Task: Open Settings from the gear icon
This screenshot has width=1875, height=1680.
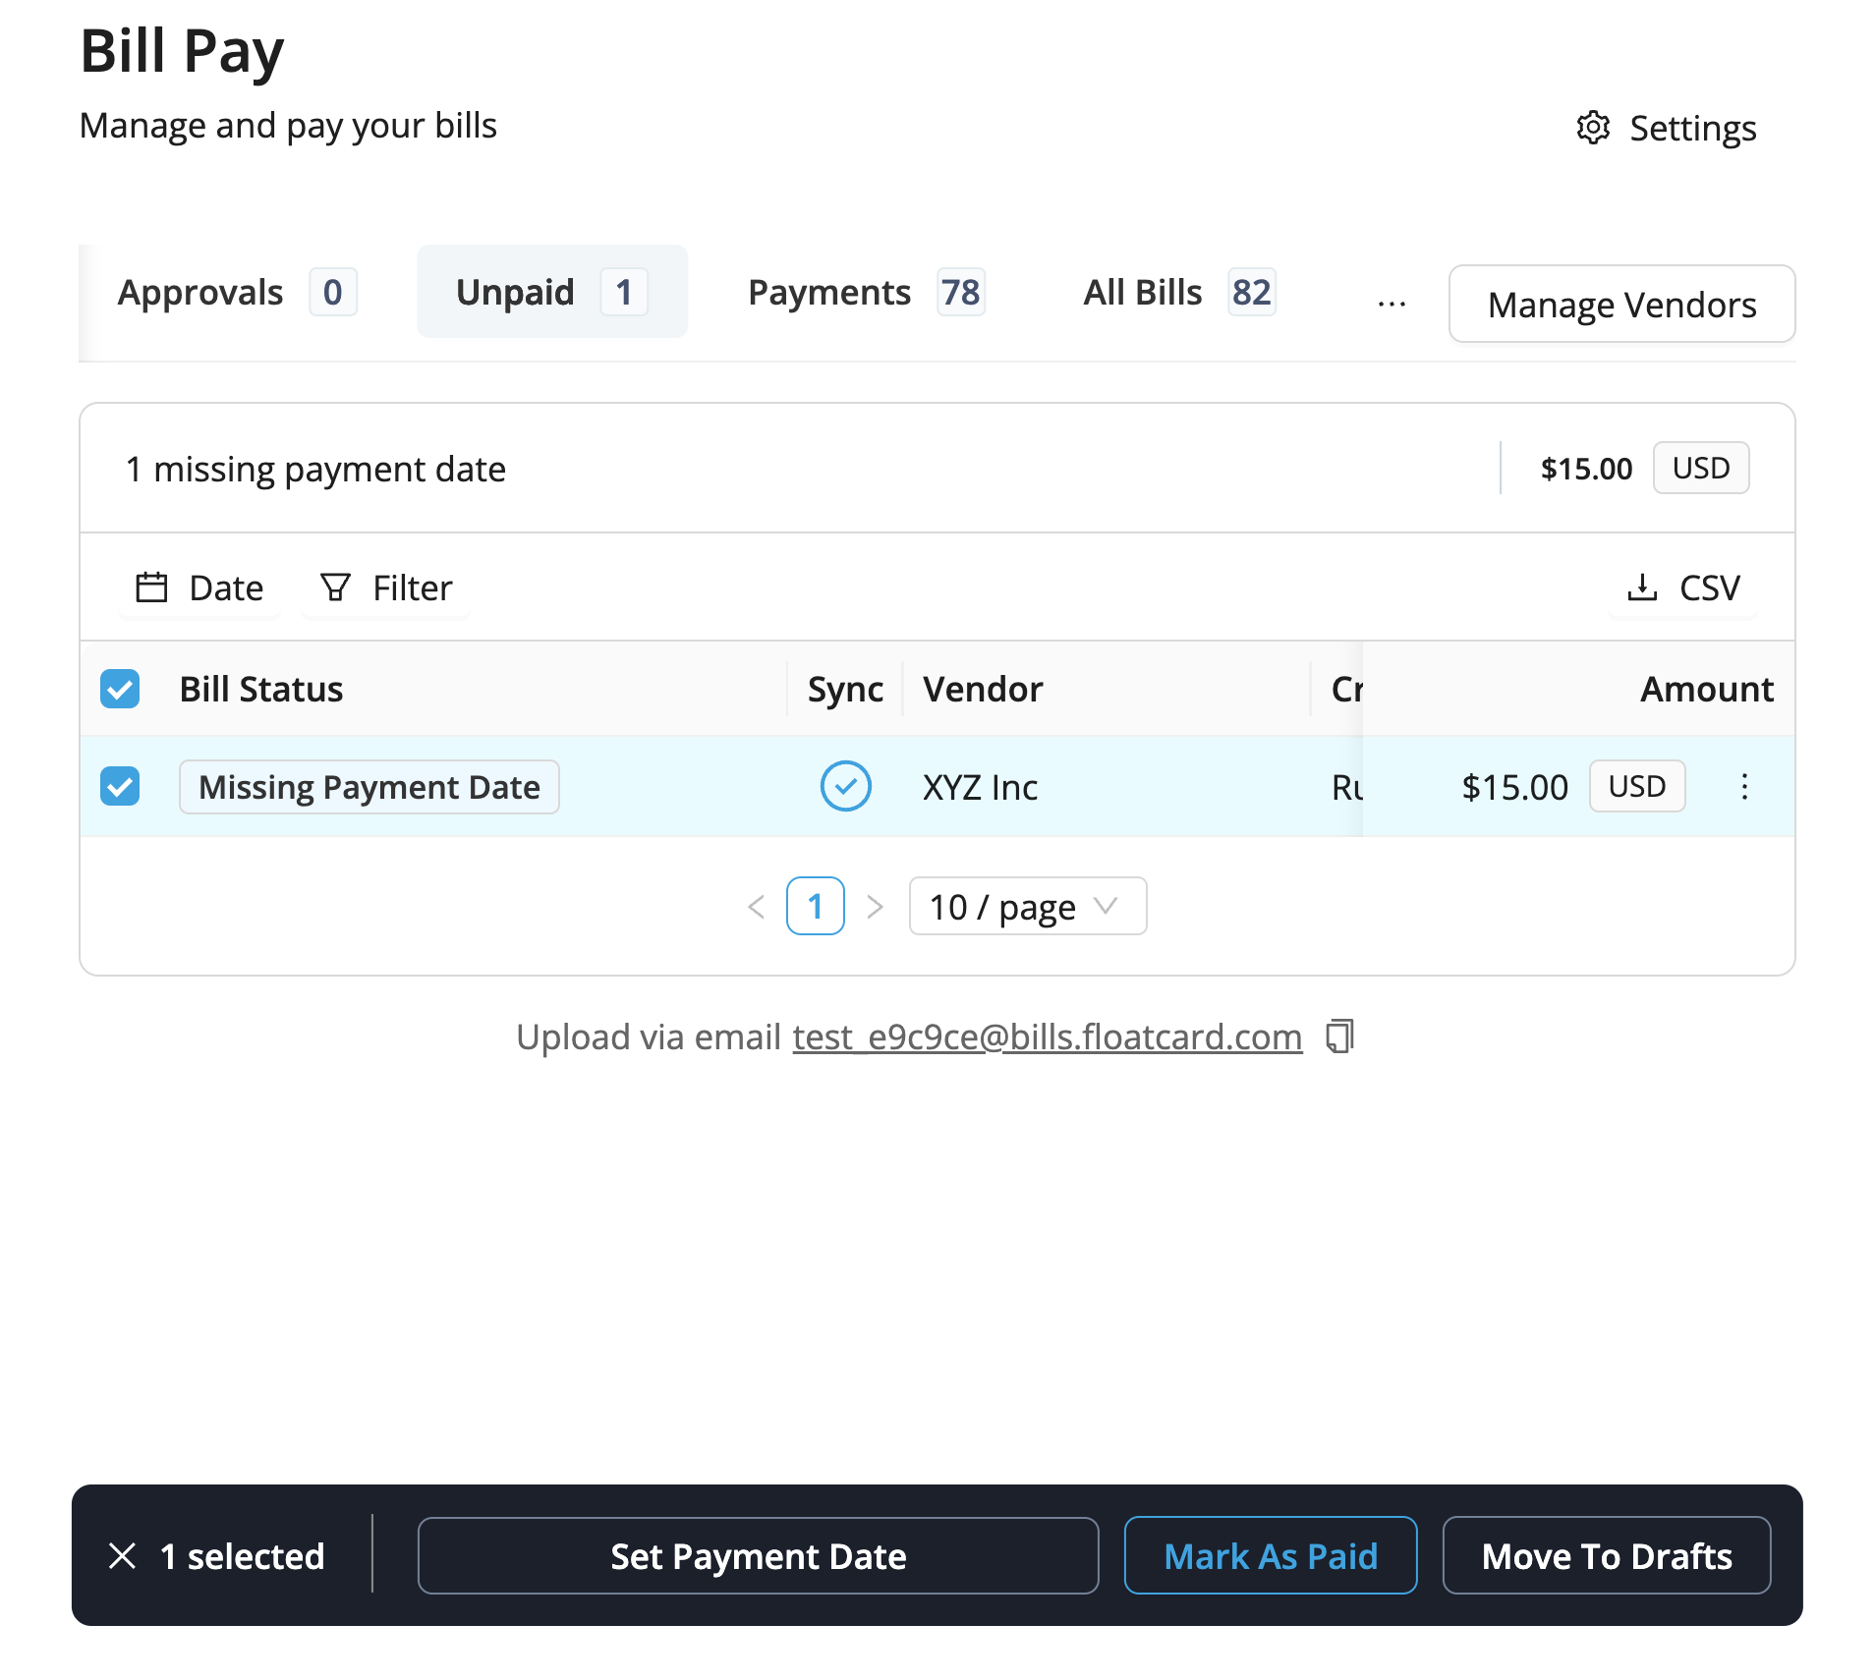Action: 1593,128
